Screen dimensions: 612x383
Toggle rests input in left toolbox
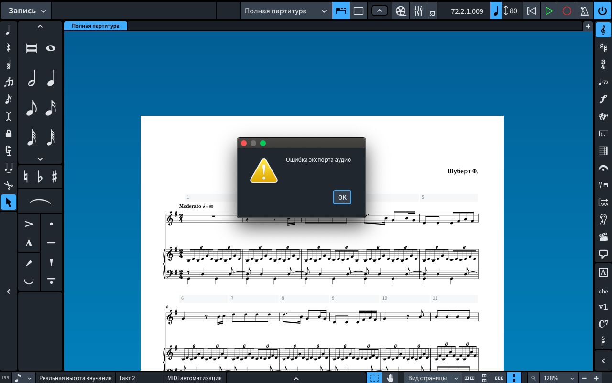[9, 48]
